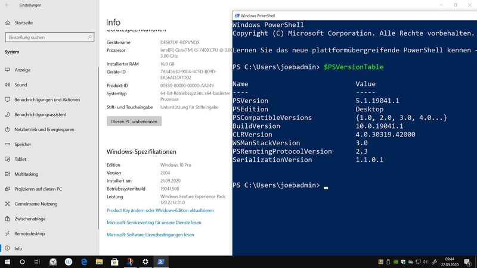Open Netzbetrieb und Energiesparen settings

click(x=44, y=129)
